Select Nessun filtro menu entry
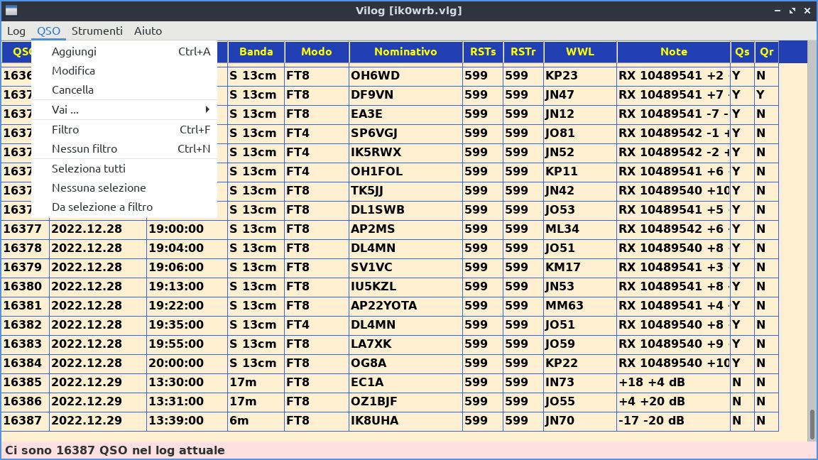 click(124, 148)
